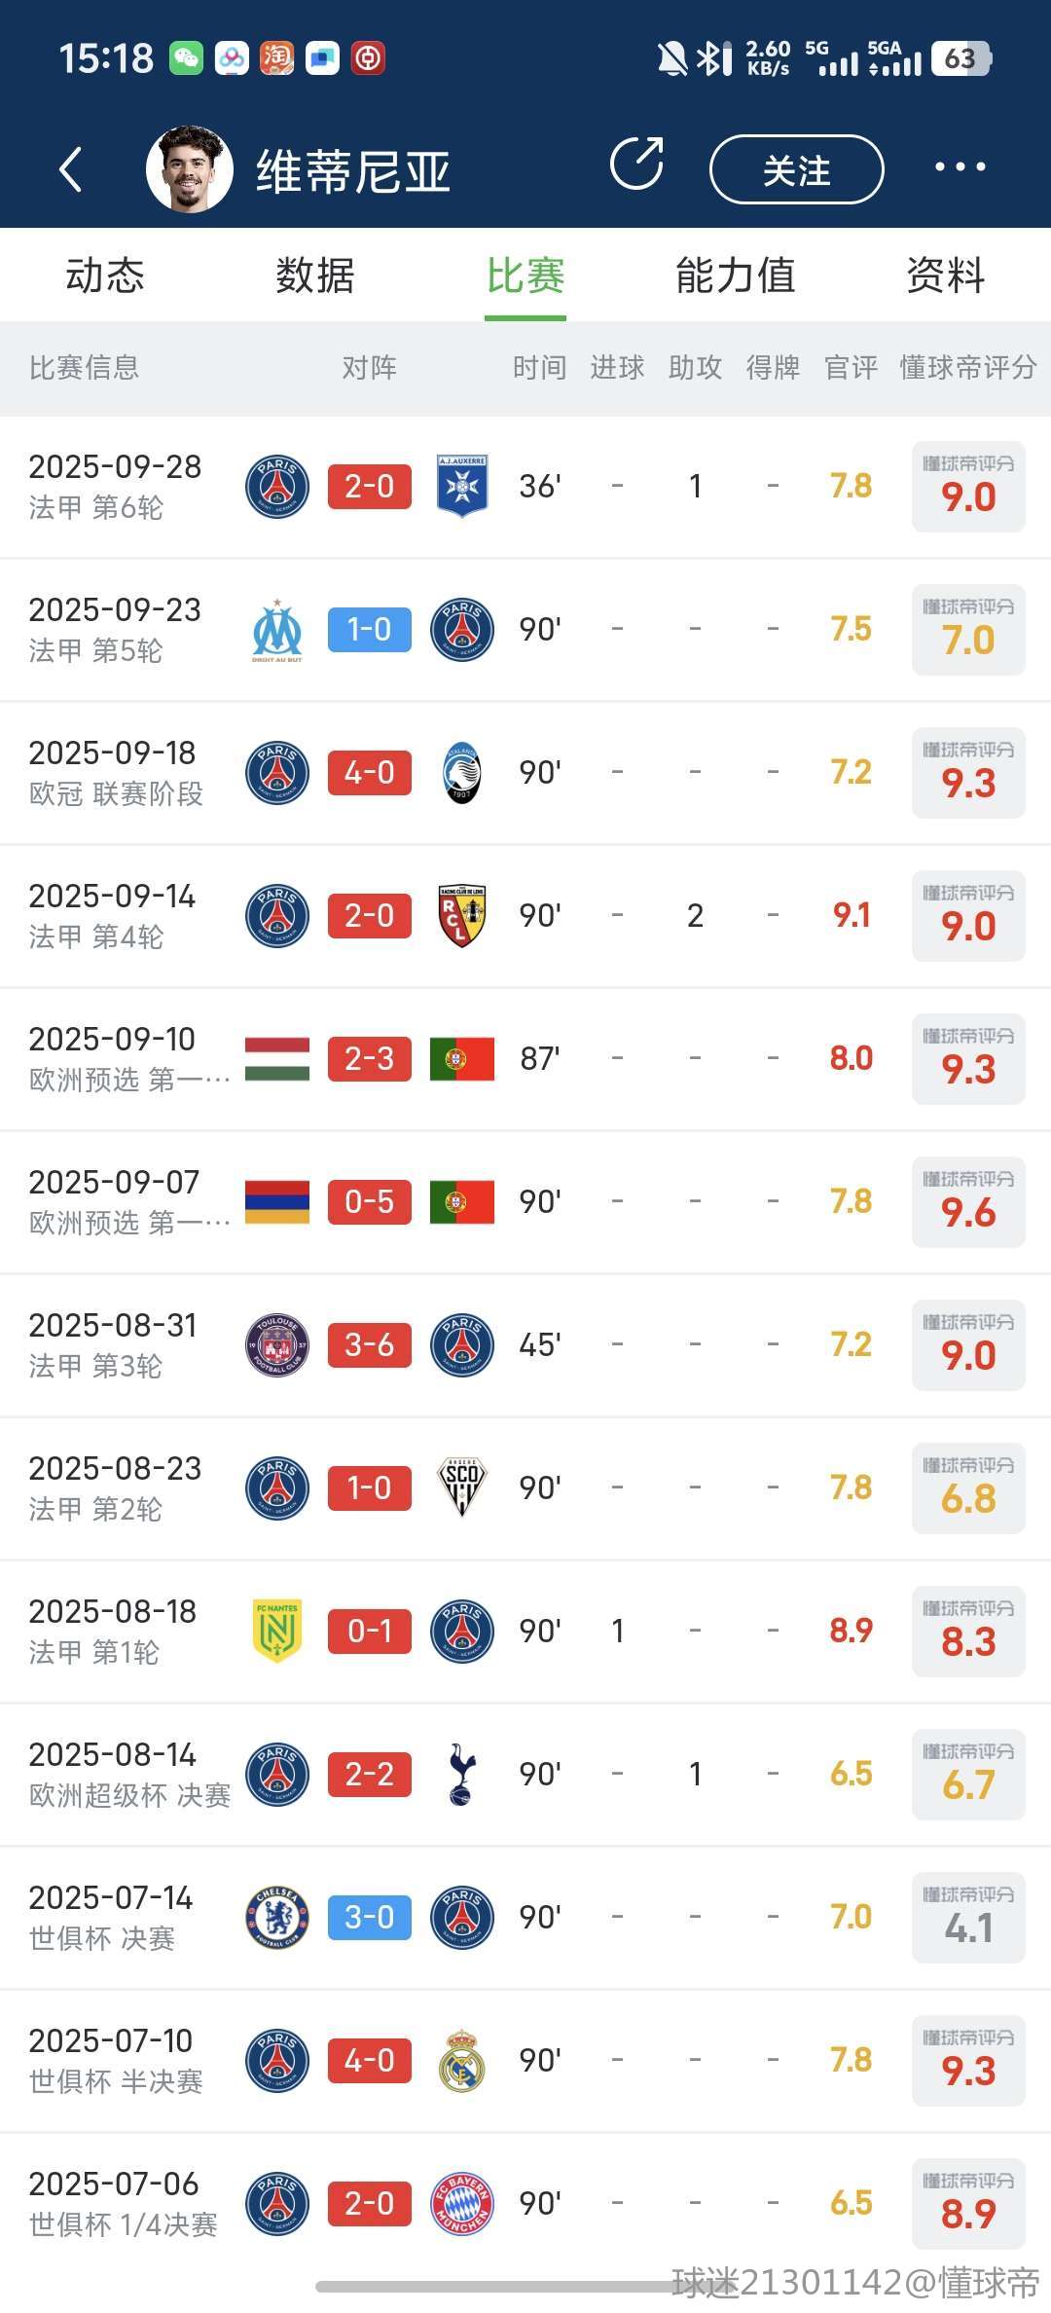Switch to the 数据 tab
The height and width of the screenshot is (2313, 1051).
point(315,275)
